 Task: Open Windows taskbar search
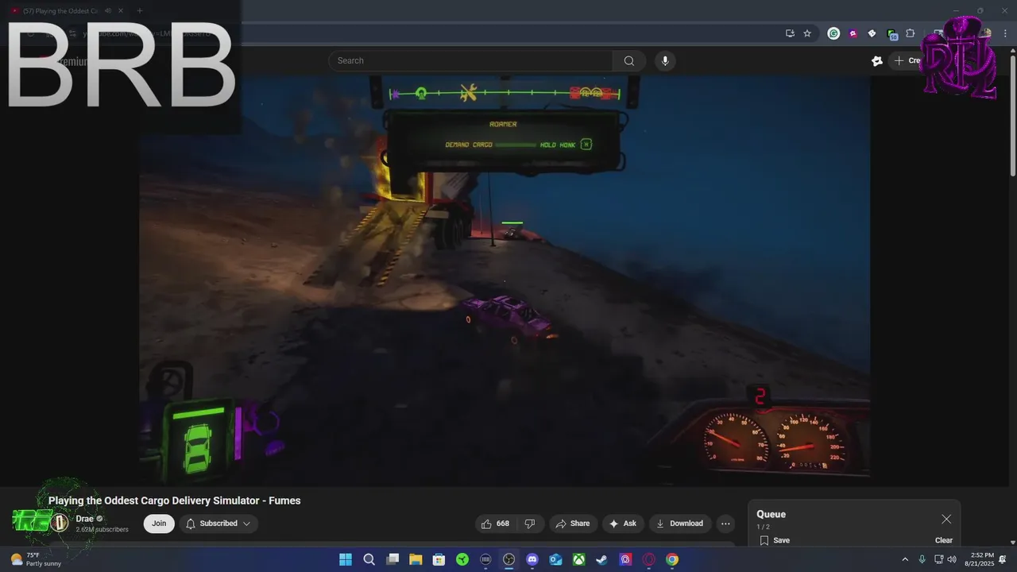pos(369,559)
